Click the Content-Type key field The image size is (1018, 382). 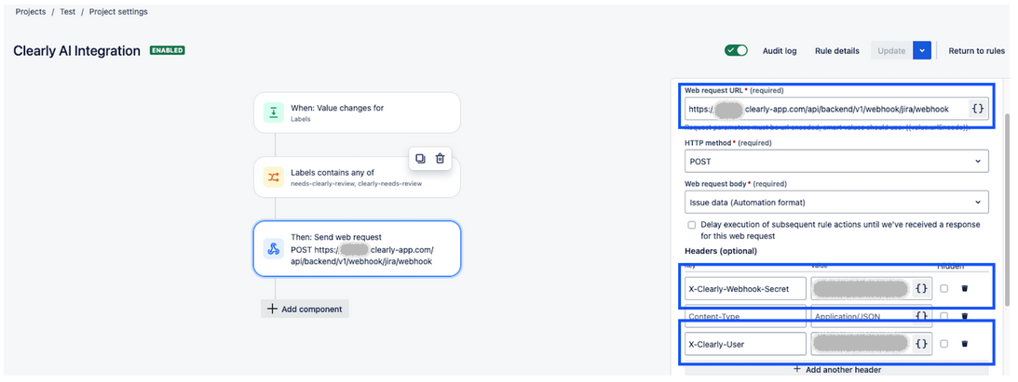(745, 317)
